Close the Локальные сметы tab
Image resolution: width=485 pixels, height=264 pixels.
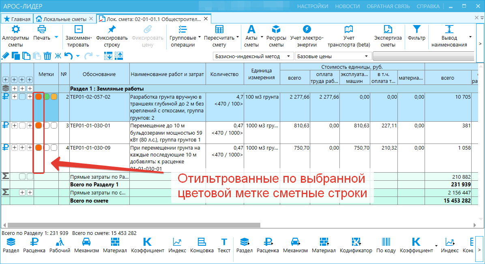point(91,19)
